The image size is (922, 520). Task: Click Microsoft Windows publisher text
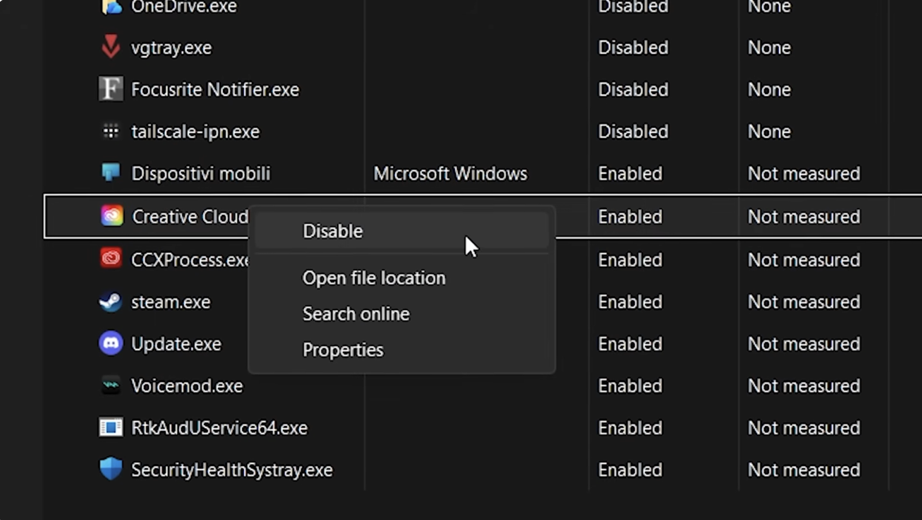tap(450, 174)
